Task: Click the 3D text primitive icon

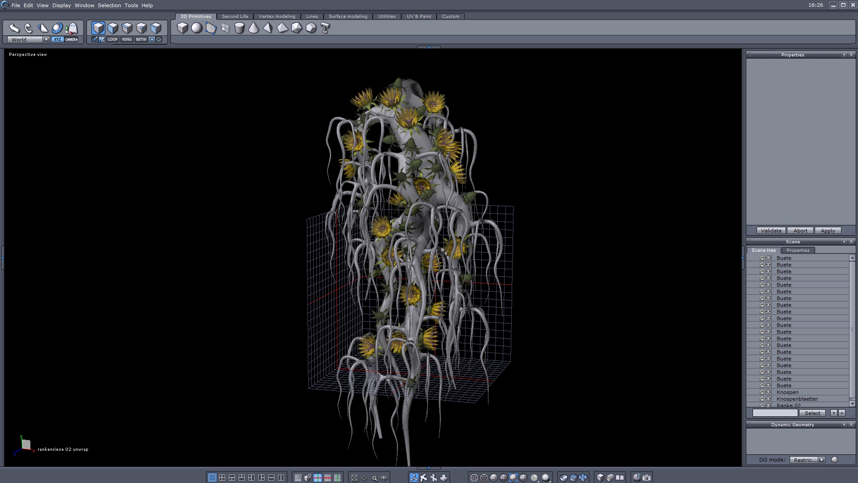Action: pos(325,28)
